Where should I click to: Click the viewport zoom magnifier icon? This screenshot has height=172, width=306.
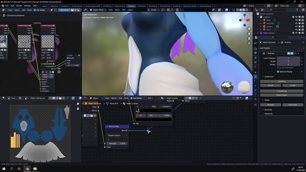249,29
